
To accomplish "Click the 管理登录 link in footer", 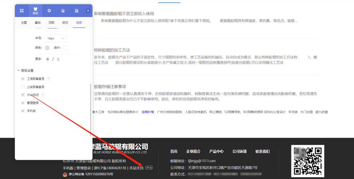I will point(84,168).
